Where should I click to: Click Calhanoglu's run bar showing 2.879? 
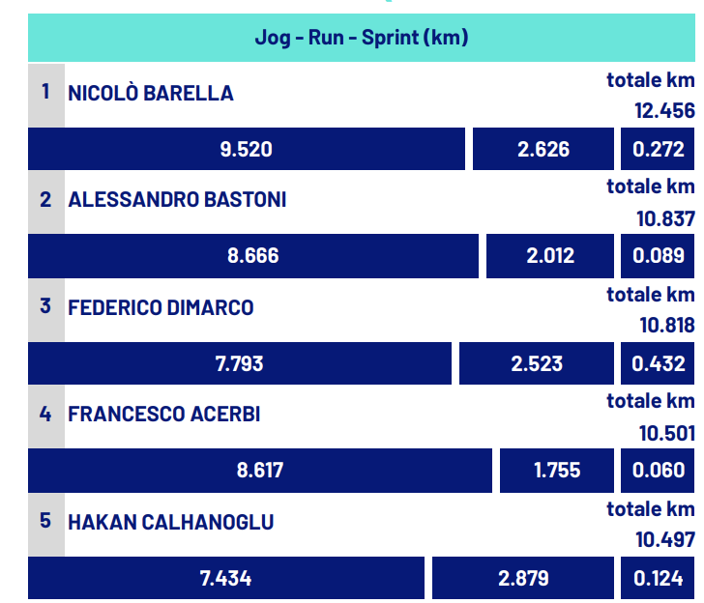tap(523, 578)
